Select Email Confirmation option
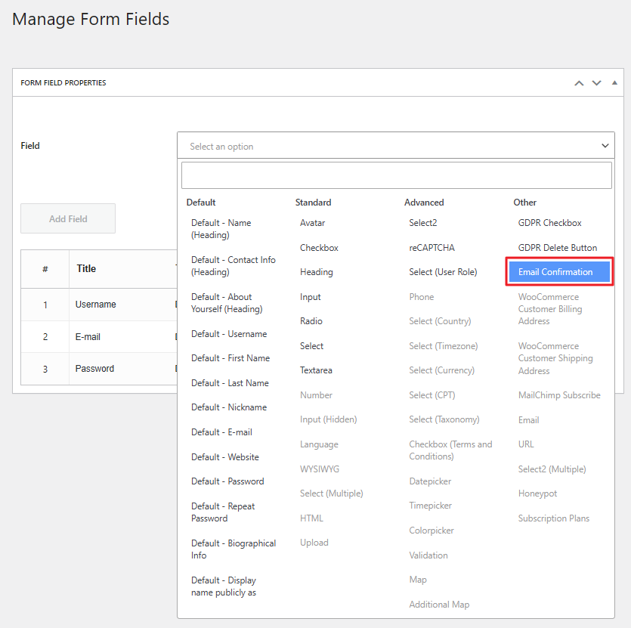The width and height of the screenshot is (631, 628). tap(559, 272)
